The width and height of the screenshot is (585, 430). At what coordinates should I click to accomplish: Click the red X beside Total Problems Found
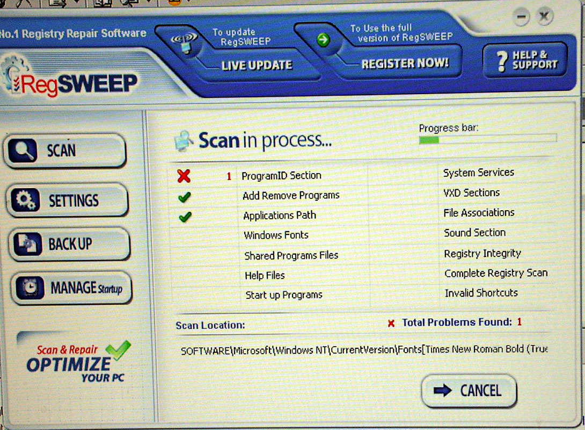pyautogui.click(x=391, y=323)
